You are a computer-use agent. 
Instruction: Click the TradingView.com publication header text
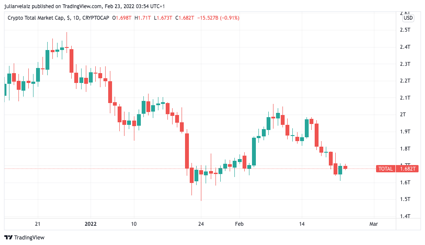(82, 6)
